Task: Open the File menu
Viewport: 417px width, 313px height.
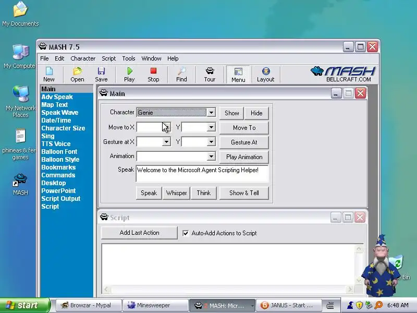Action: coord(44,58)
